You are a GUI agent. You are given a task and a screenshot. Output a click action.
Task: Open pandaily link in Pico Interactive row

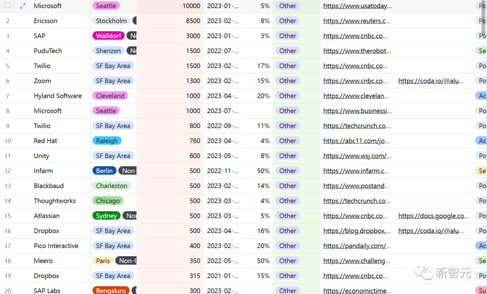coord(357,246)
